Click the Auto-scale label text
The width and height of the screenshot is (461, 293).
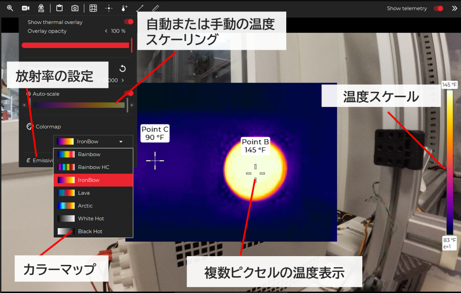46,94
